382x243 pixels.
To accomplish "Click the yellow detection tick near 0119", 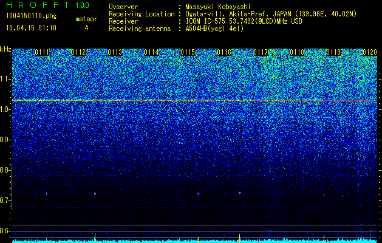I will 324,238.
